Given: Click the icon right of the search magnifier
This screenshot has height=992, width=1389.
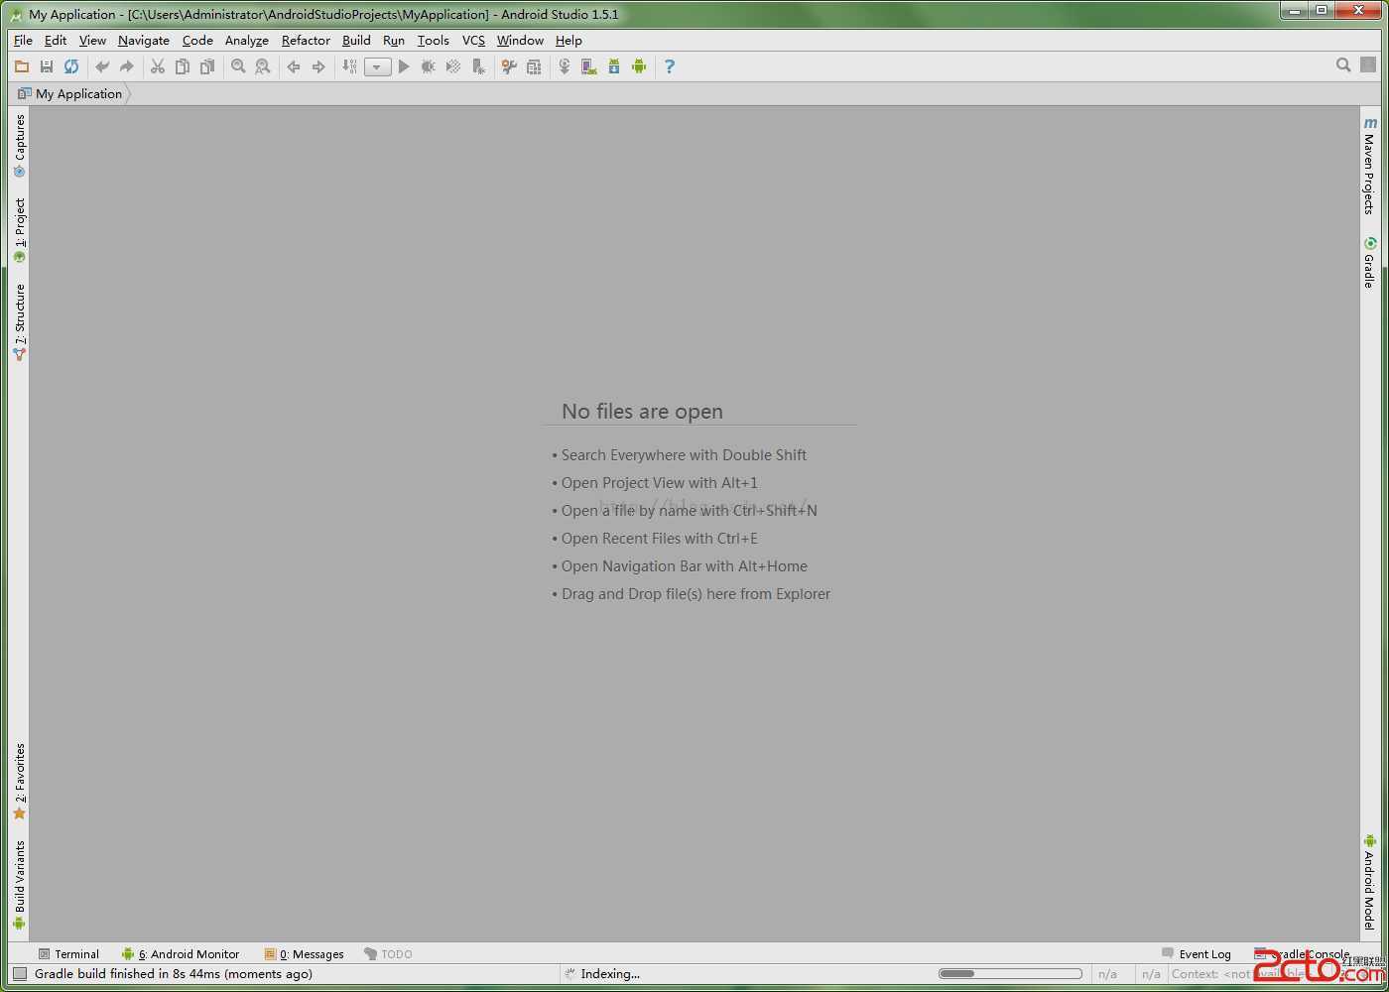Looking at the screenshot, I should point(1368,65).
